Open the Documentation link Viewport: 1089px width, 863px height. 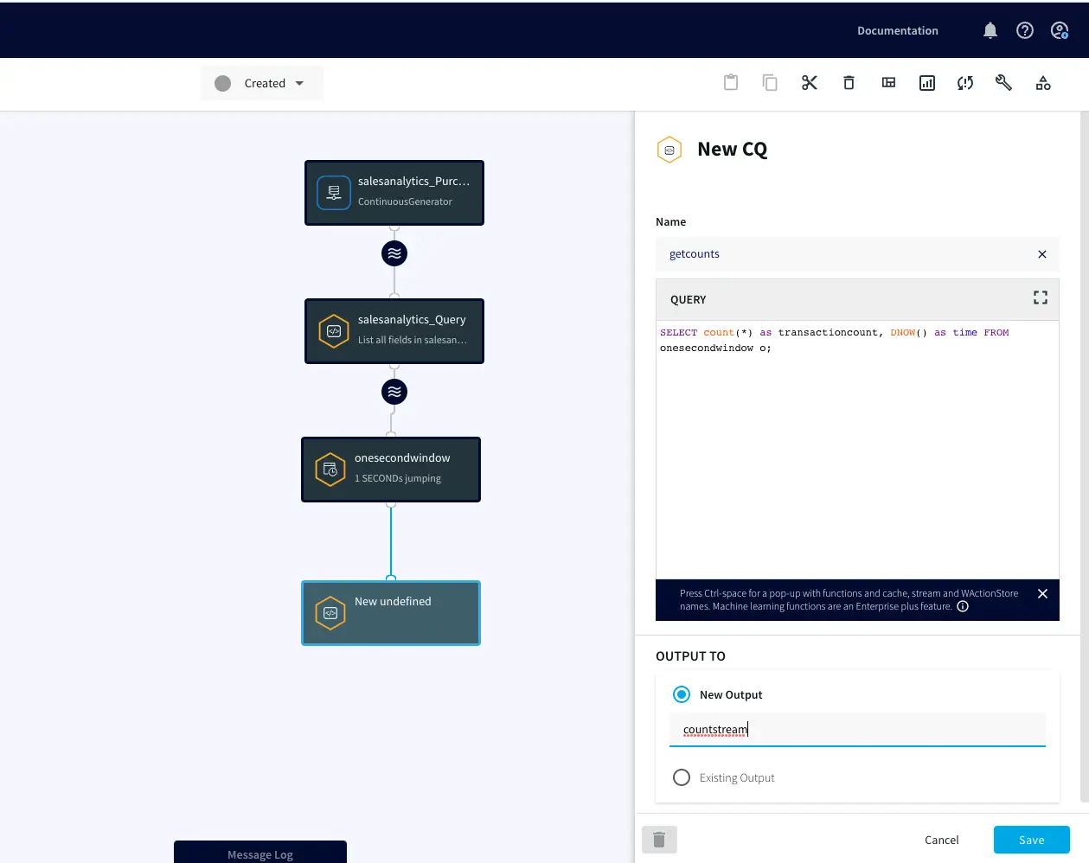897,30
